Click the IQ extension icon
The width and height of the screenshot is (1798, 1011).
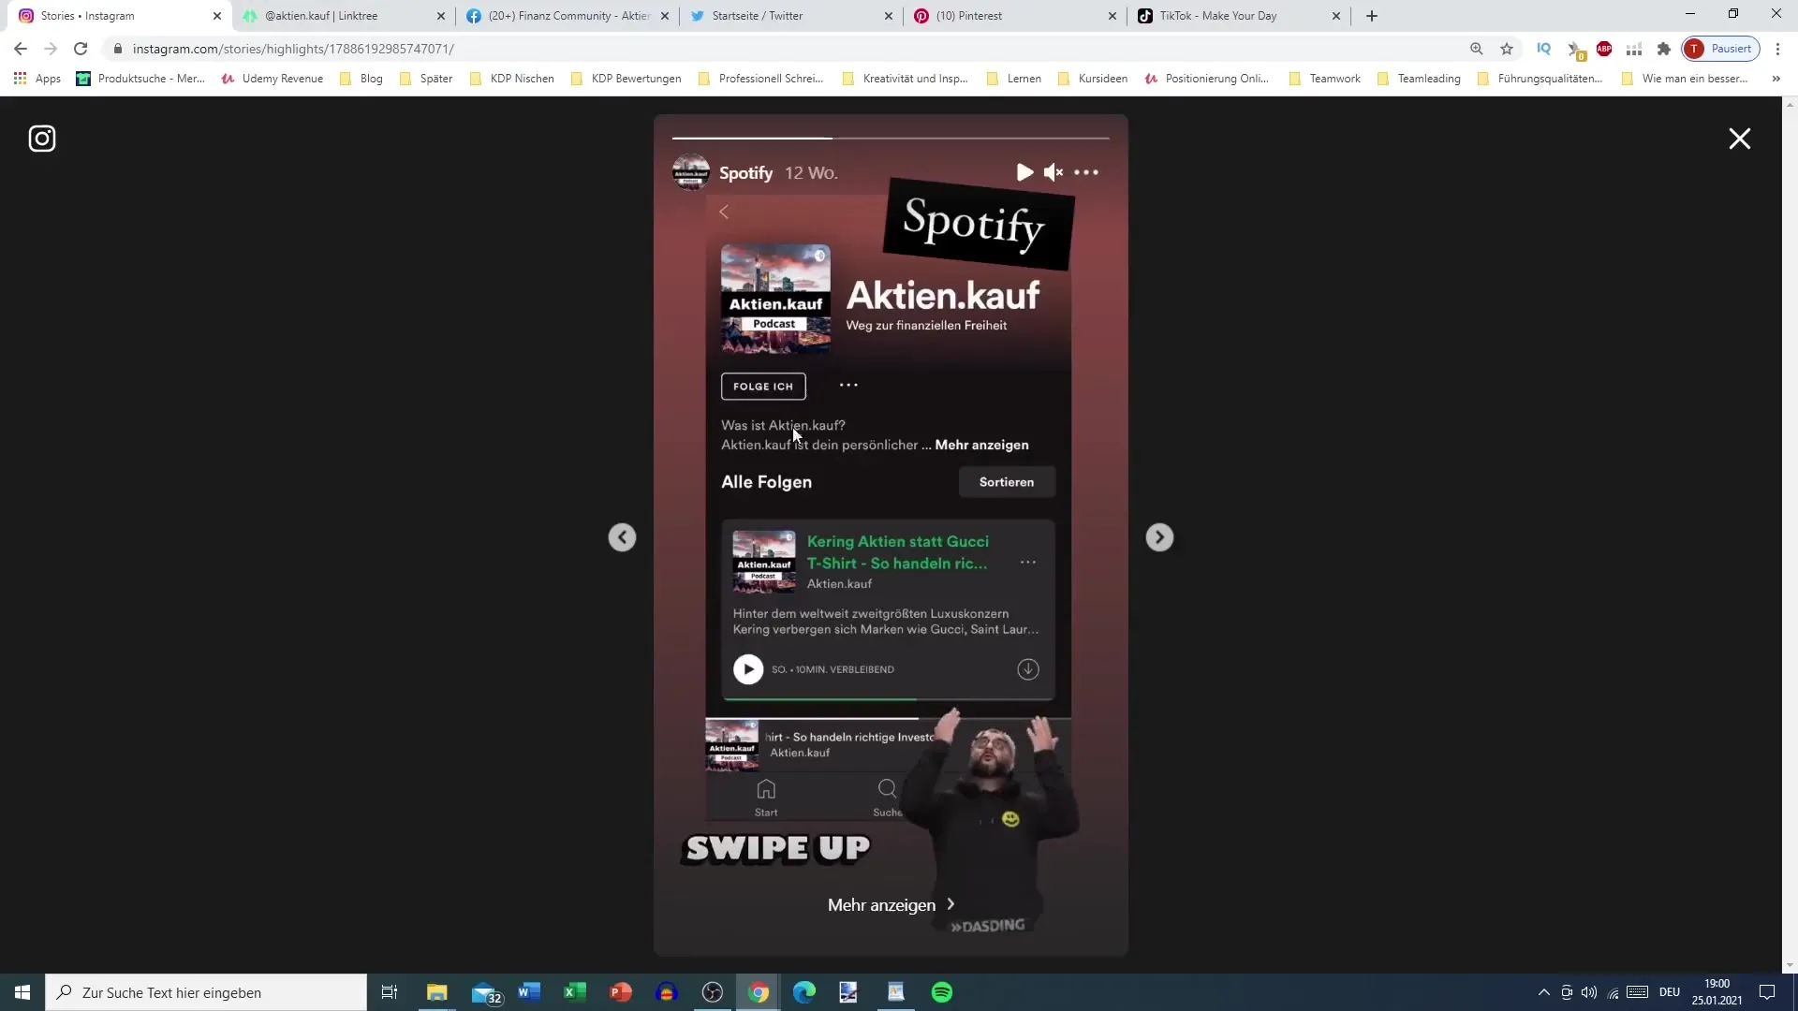coord(1544,49)
